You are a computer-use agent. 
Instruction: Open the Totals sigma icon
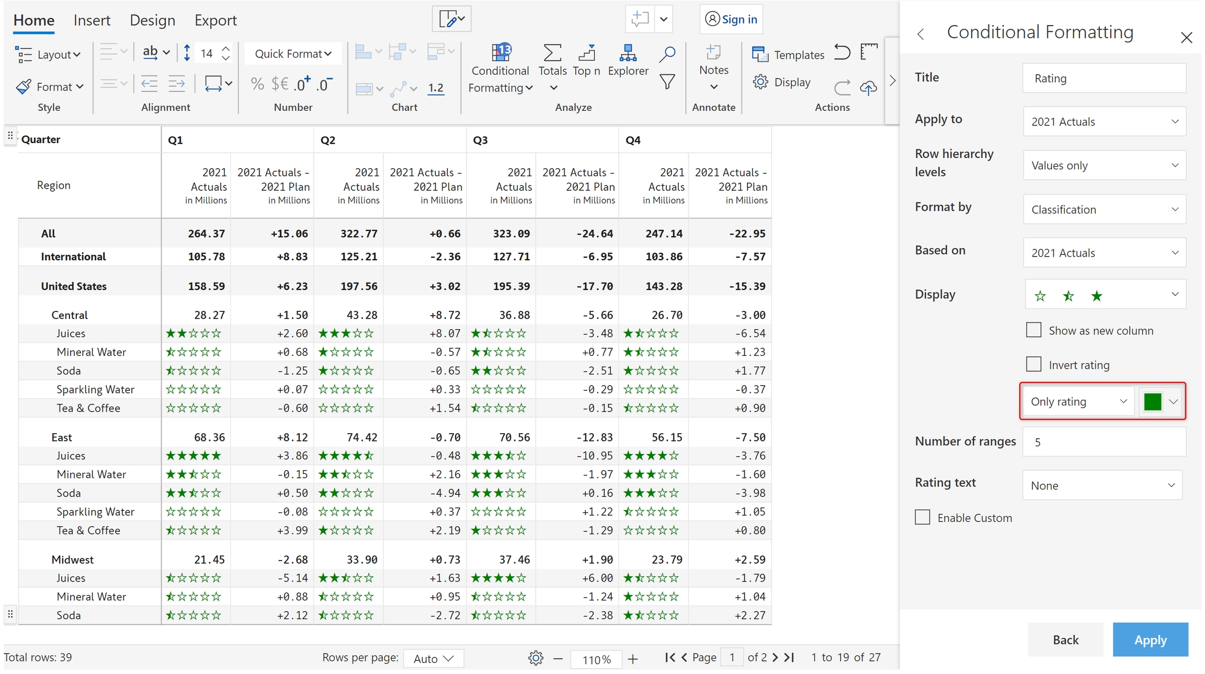tap(552, 53)
